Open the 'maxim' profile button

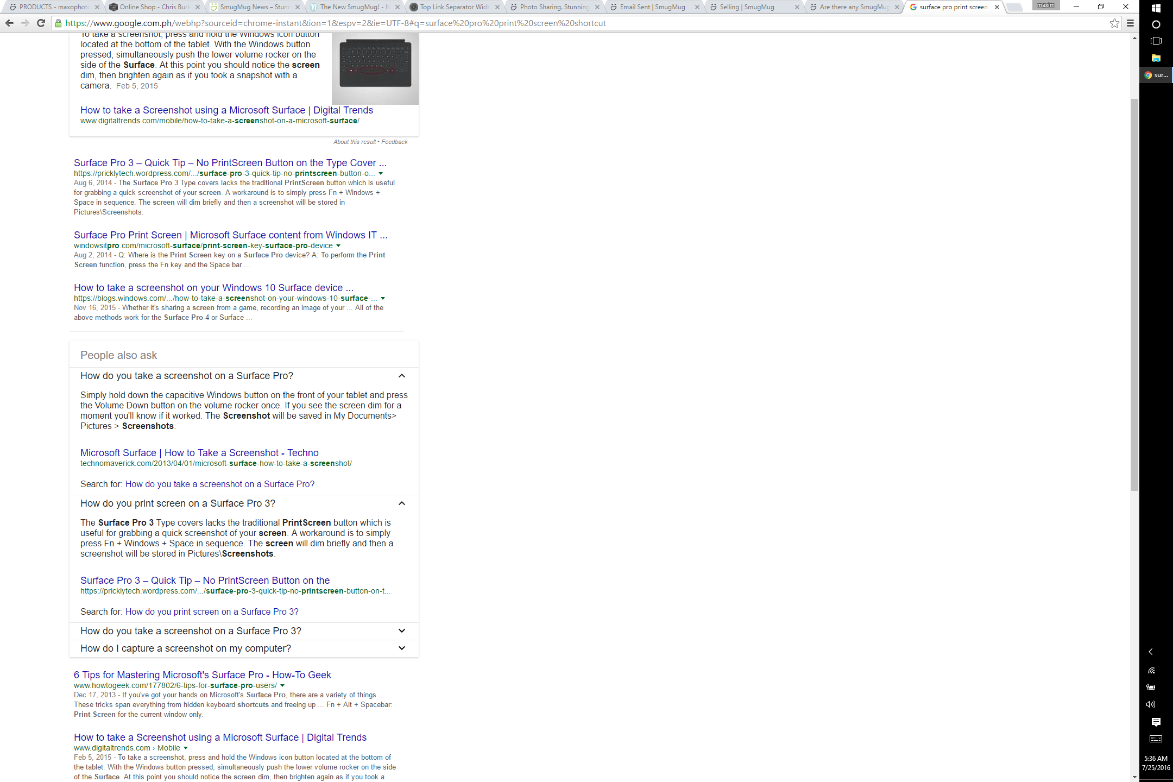[1045, 5]
